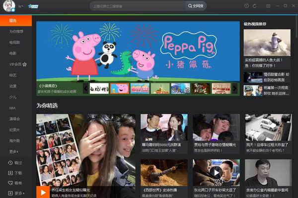Open the 曝马蓉妈妈5000元 video thumbnail
The width and height of the screenshot is (298, 198).
point(164,127)
